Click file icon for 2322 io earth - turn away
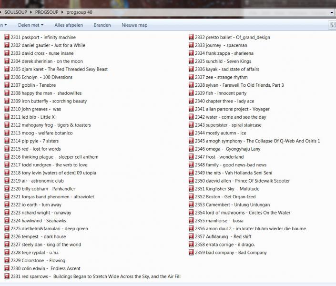 [x=7, y=205]
